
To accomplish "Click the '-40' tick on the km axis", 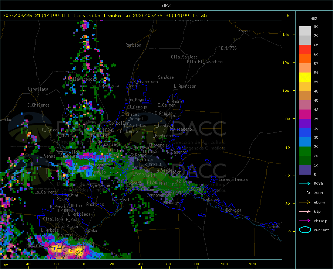I will click(27, 264).
